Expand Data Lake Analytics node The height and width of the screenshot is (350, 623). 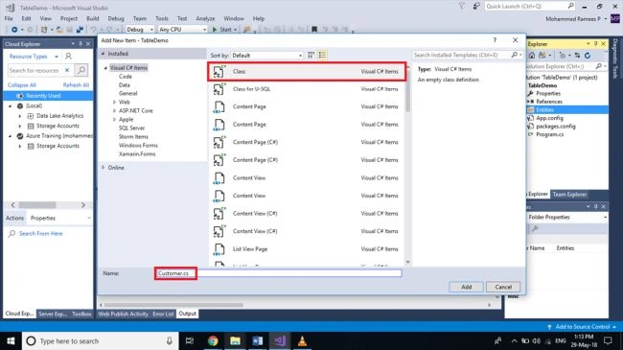coord(20,116)
